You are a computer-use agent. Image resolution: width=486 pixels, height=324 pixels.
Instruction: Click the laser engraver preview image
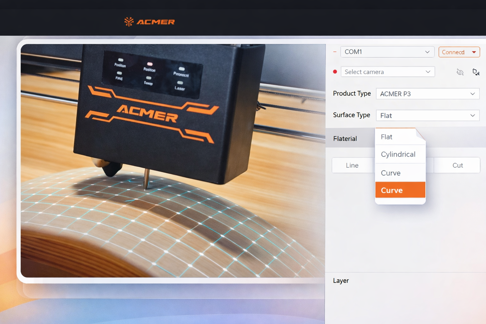(x=173, y=161)
